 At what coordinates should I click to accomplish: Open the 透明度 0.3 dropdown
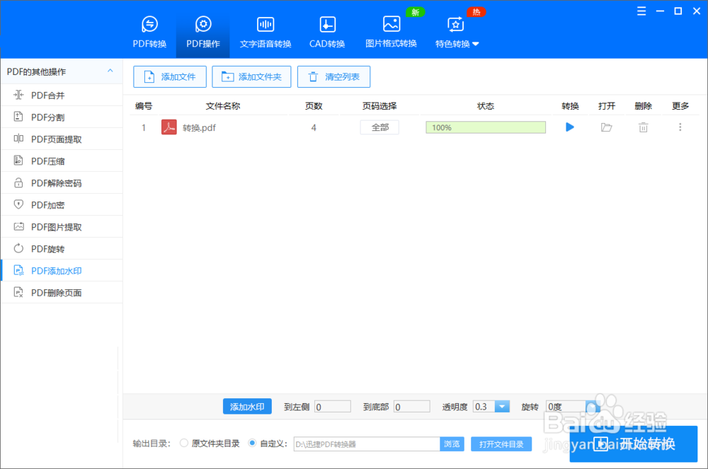[x=491, y=407]
